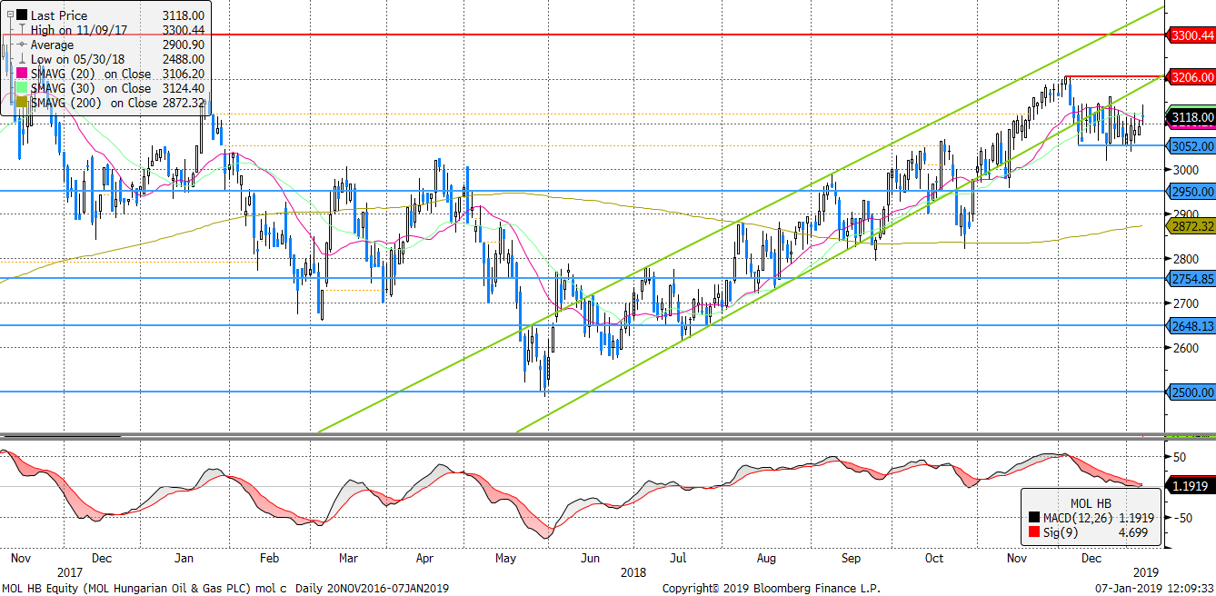1216x596 pixels.
Task: Click the Jun label on time axis
Action: tap(590, 559)
